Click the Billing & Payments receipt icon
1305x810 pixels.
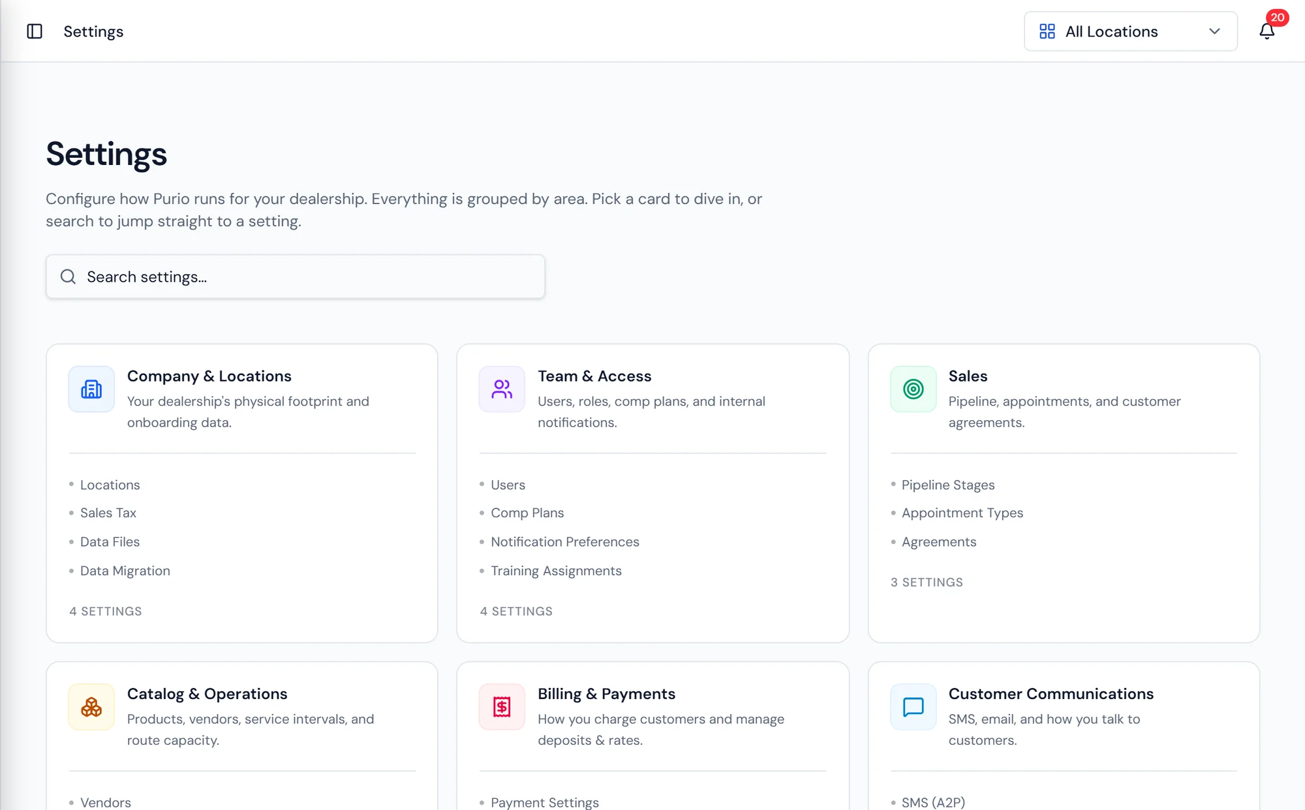502,707
